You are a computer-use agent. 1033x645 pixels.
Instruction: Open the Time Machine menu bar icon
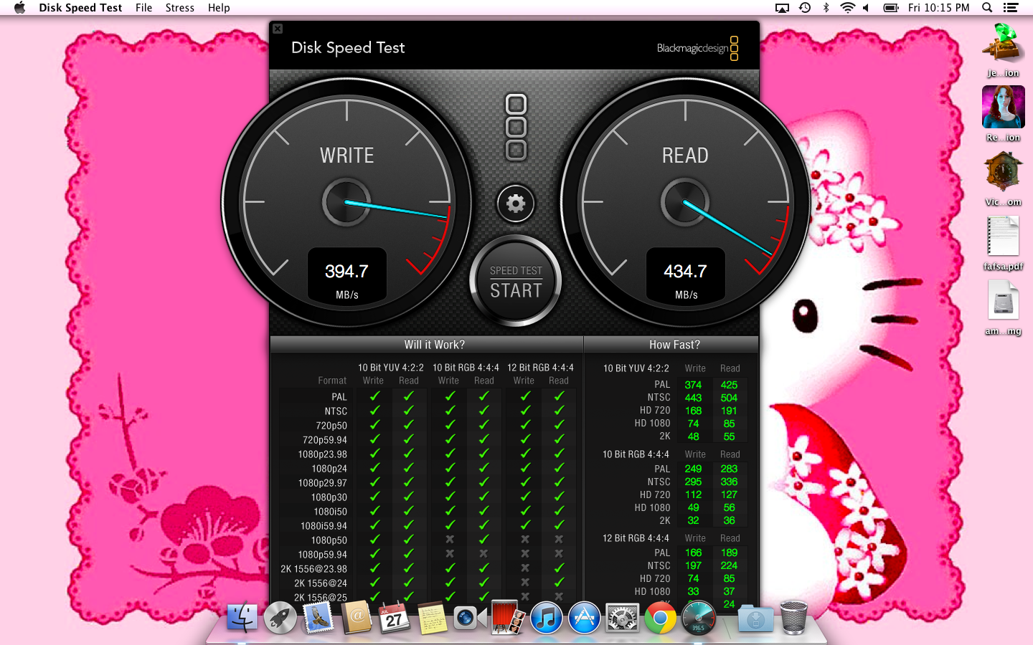point(805,8)
